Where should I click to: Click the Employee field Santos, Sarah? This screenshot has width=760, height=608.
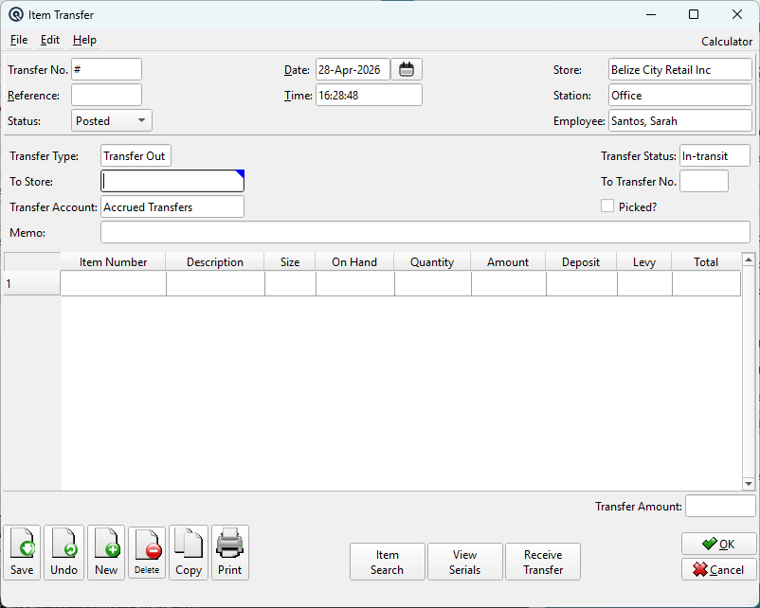680,120
